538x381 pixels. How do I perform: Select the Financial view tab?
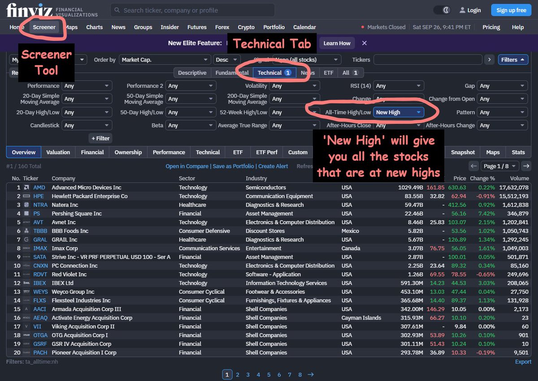point(92,152)
